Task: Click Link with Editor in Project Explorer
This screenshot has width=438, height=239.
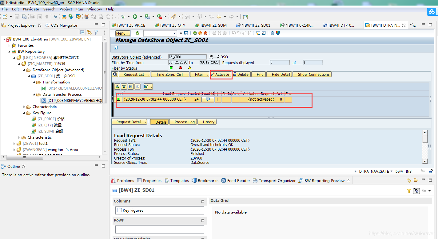Action: tap(89, 32)
